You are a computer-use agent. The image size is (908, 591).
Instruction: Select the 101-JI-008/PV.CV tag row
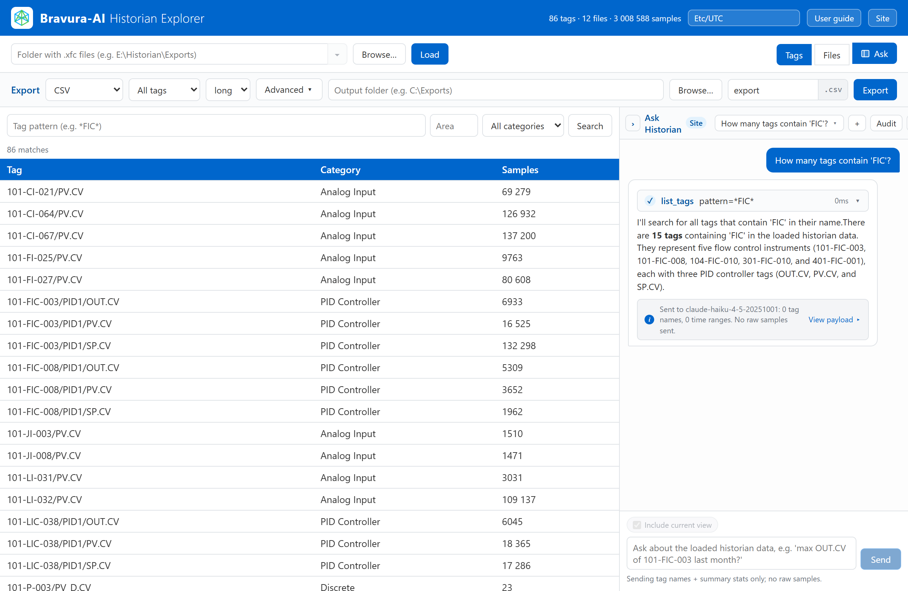[309, 455]
